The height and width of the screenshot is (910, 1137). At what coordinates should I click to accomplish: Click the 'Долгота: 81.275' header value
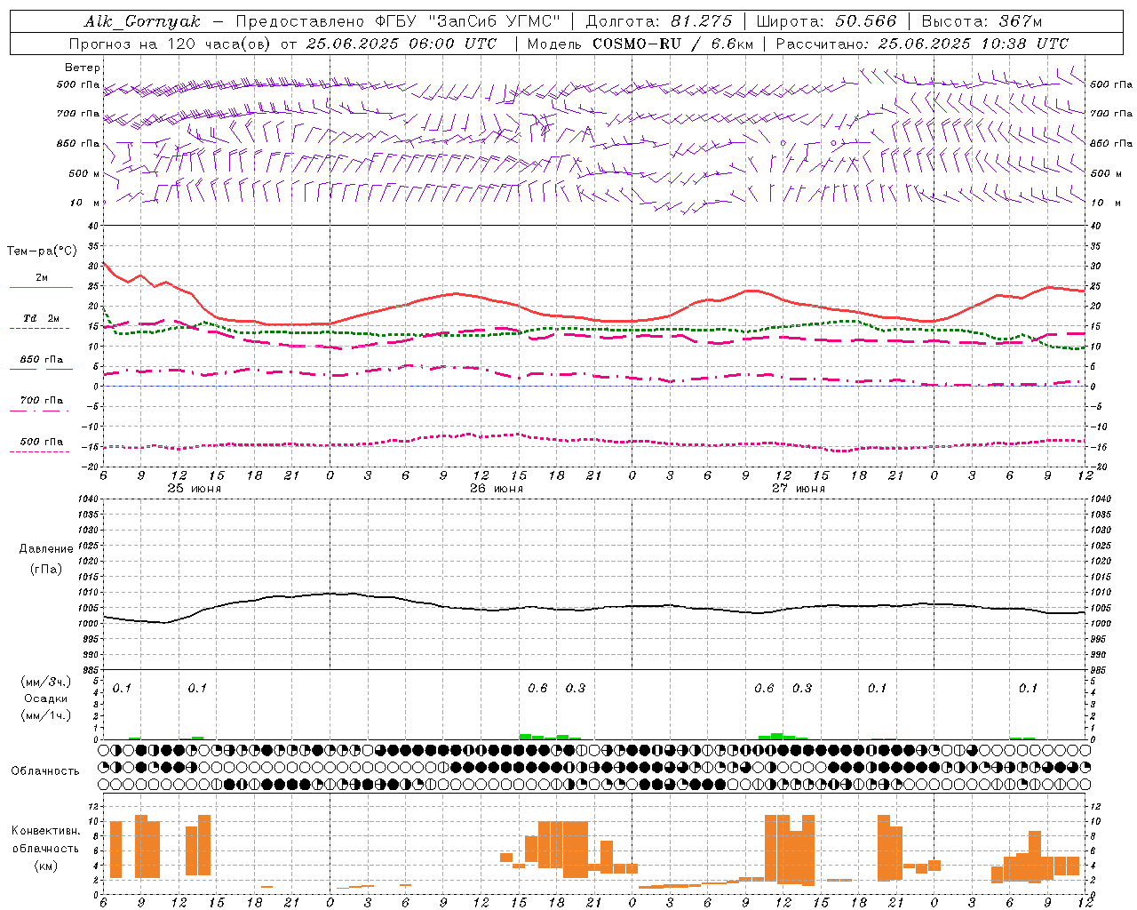click(x=659, y=21)
